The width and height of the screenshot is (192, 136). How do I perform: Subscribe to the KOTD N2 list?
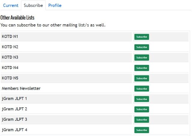pos(142,47)
